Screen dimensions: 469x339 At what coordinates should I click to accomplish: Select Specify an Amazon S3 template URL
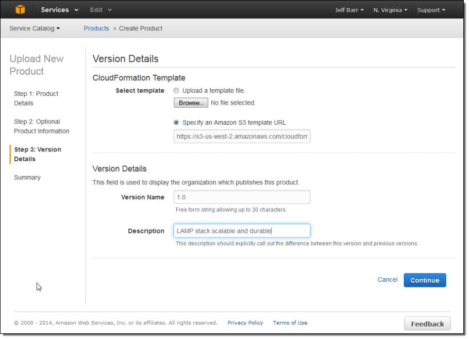click(176, 123)
